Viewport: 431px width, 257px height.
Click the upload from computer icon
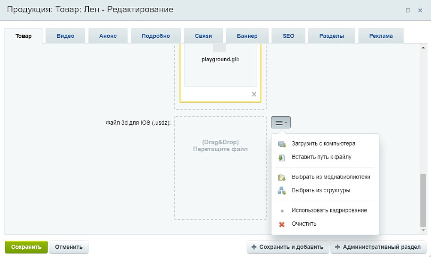pyautogui.click(x=282, y=144)
